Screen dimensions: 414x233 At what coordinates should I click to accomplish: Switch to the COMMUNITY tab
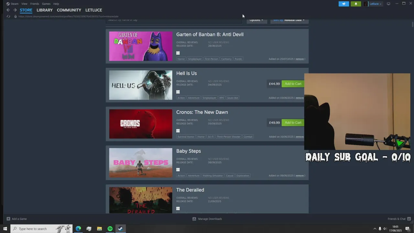pyautogui.click(x=69, y=10)
